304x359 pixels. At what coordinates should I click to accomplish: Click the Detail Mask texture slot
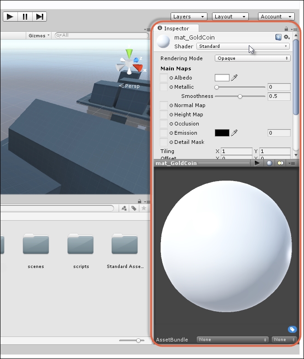[164, 142]
